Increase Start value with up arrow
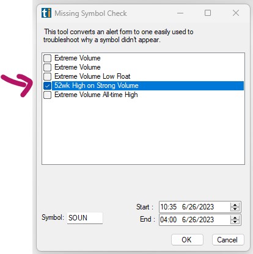253x254 pixels. [x=235, y=205]
